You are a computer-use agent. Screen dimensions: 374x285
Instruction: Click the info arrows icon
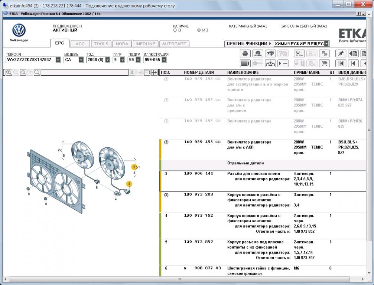(270, 63)
